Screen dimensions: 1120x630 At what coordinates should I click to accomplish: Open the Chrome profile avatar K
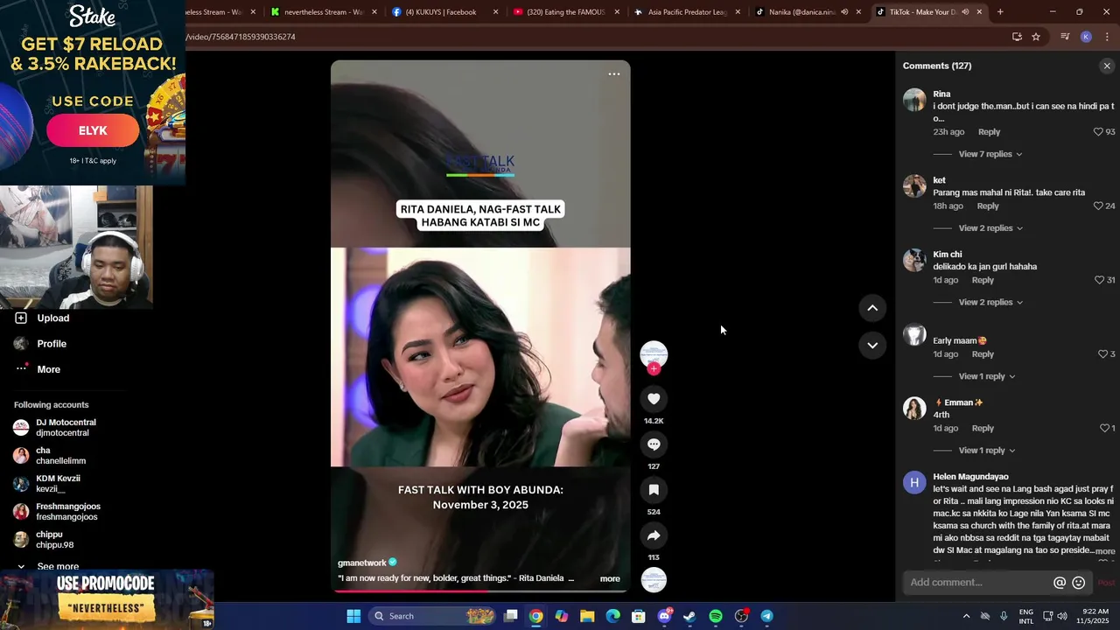(x=1086, y=37)
